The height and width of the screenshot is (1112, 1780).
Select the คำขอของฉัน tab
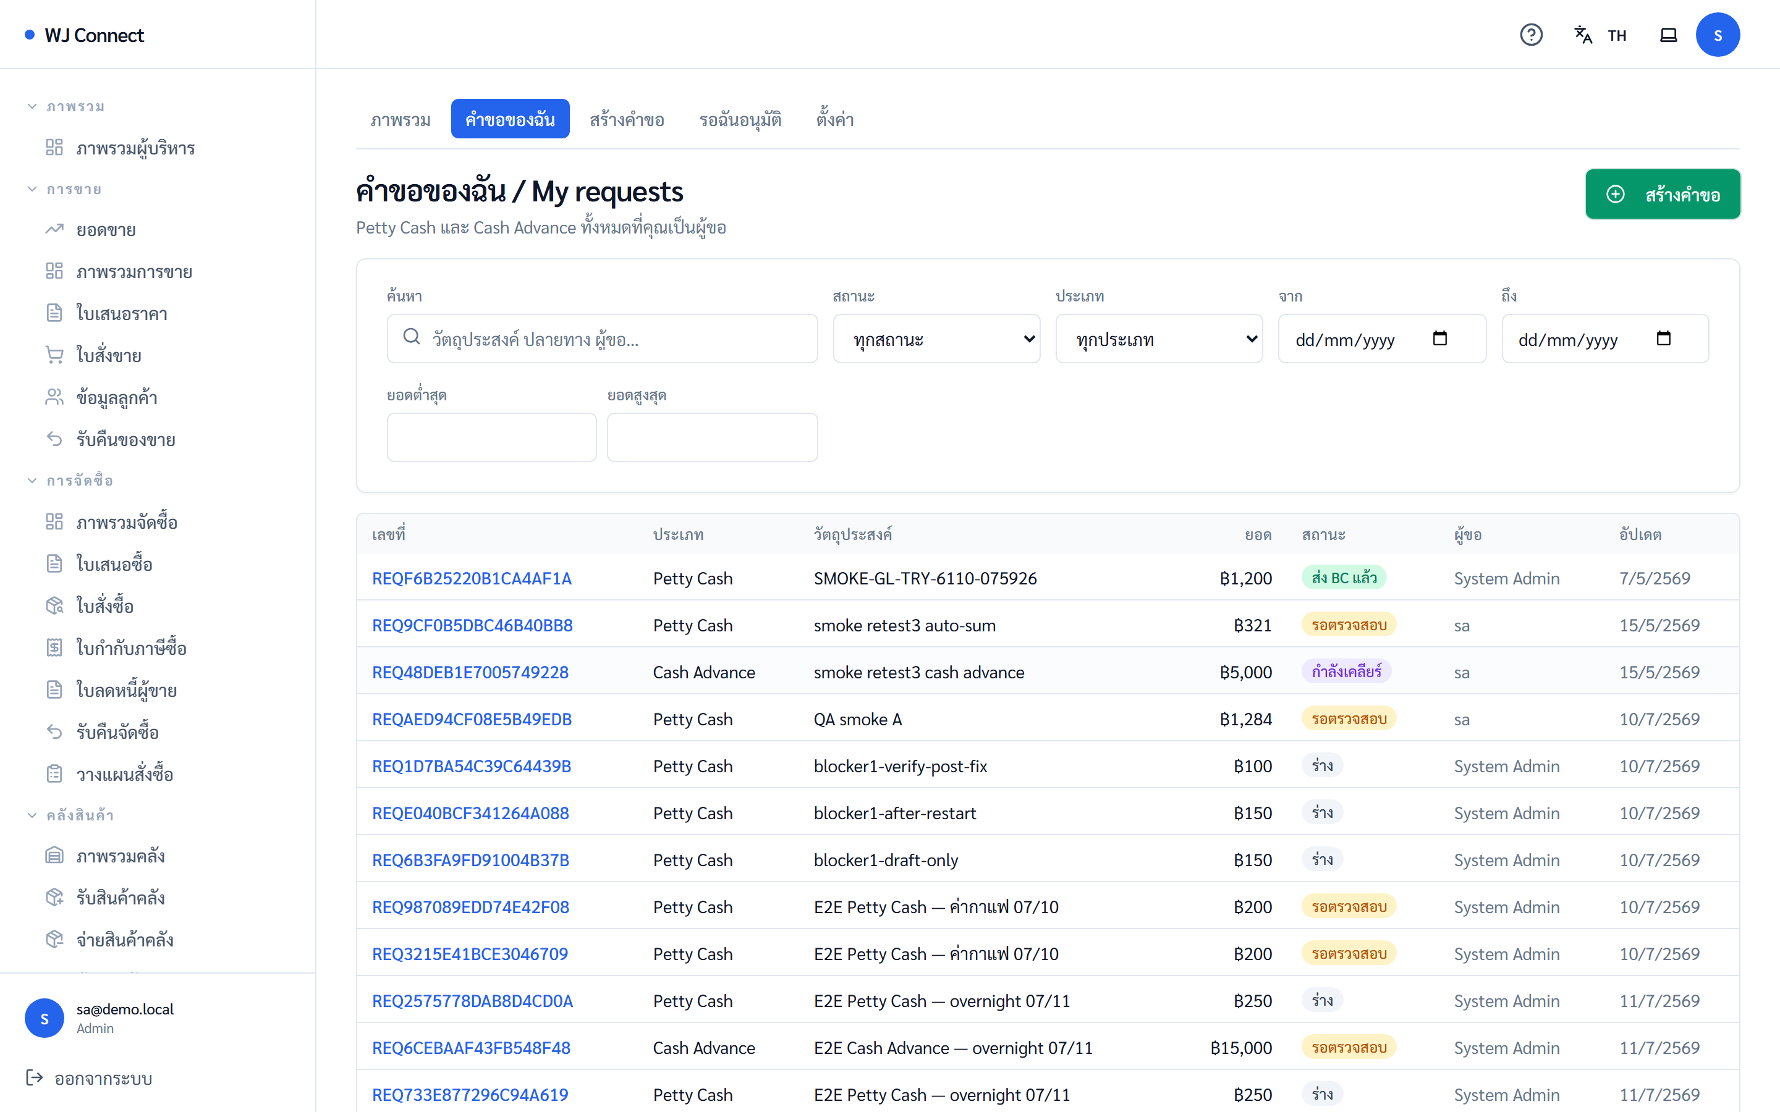pyautogui.click(x=510, y=119)
